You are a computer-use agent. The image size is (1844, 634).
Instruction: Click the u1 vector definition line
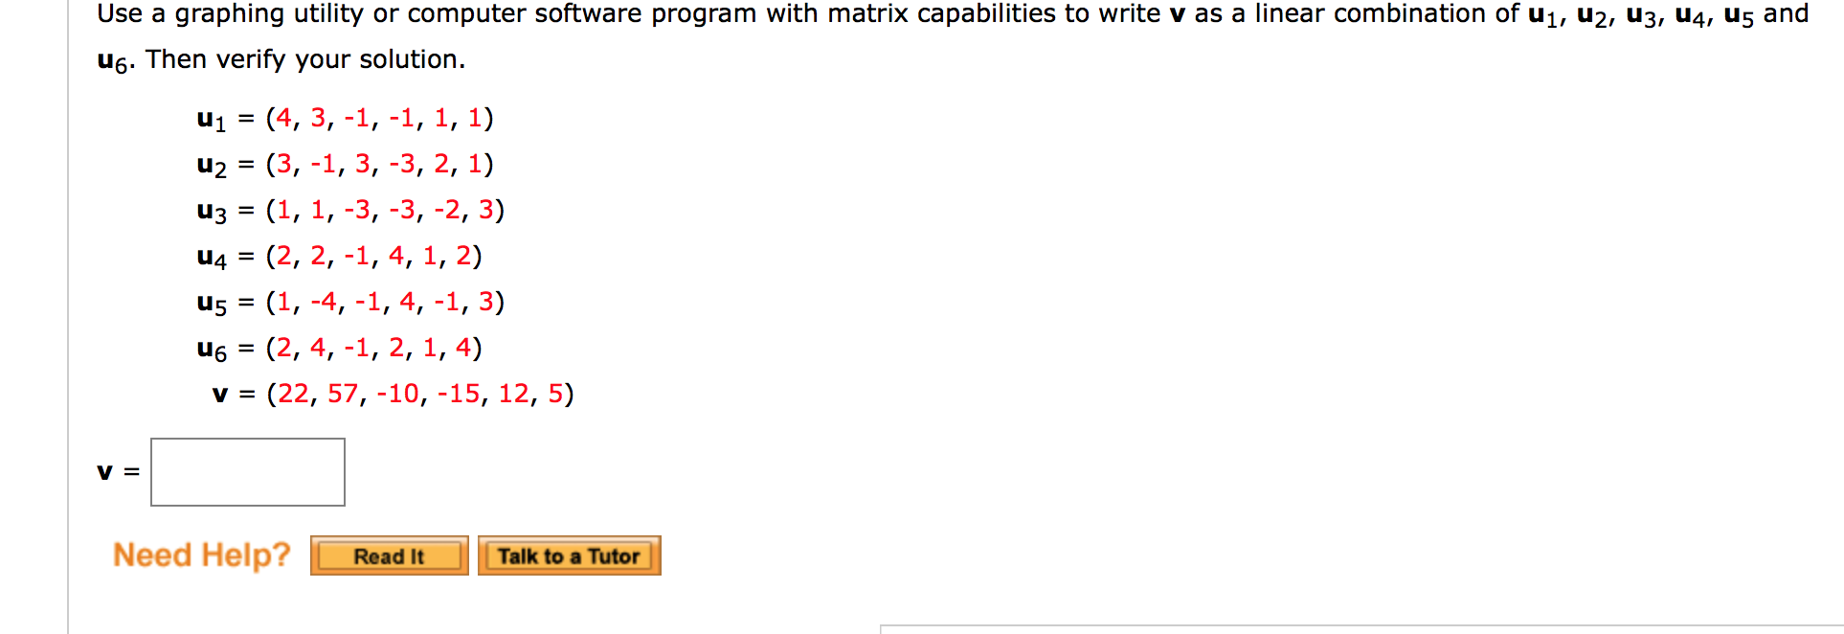point(345,118)
